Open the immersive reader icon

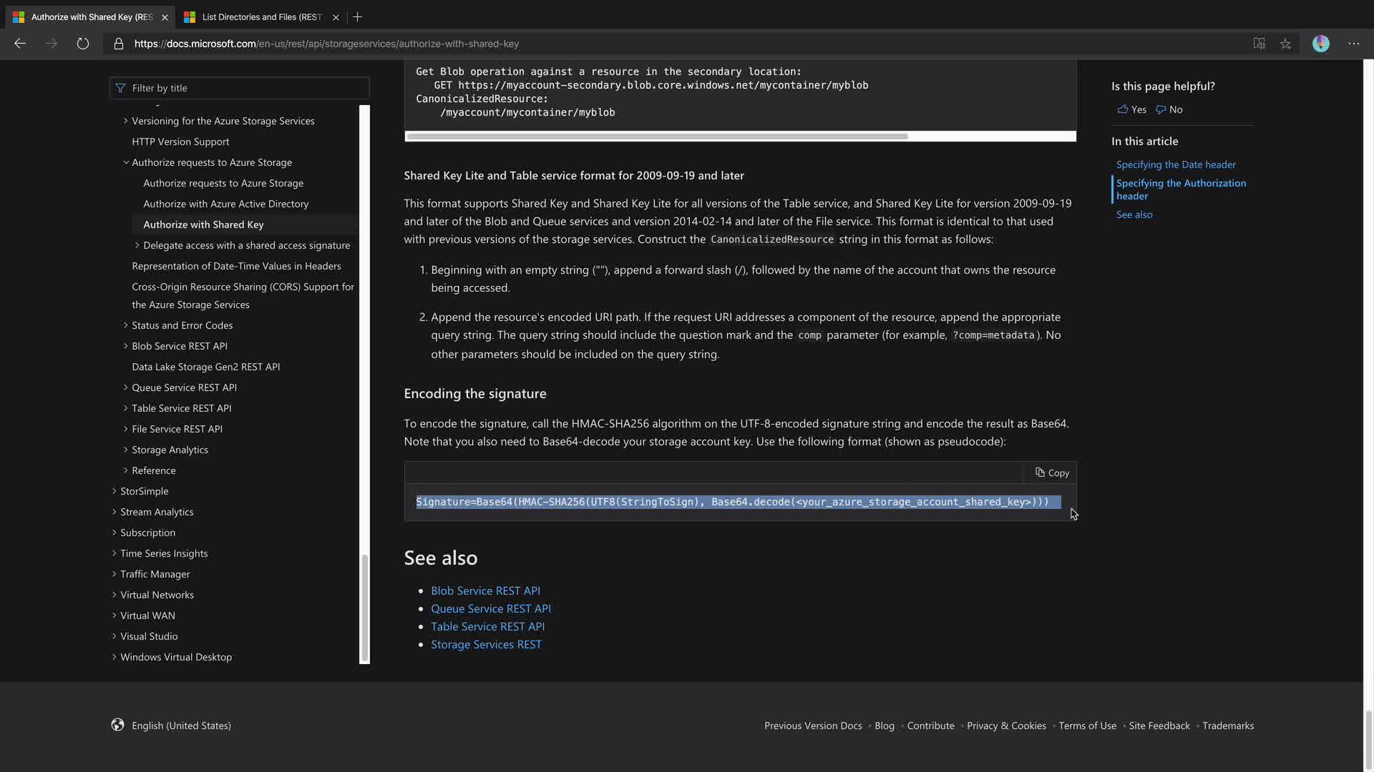pos(1259,44)
